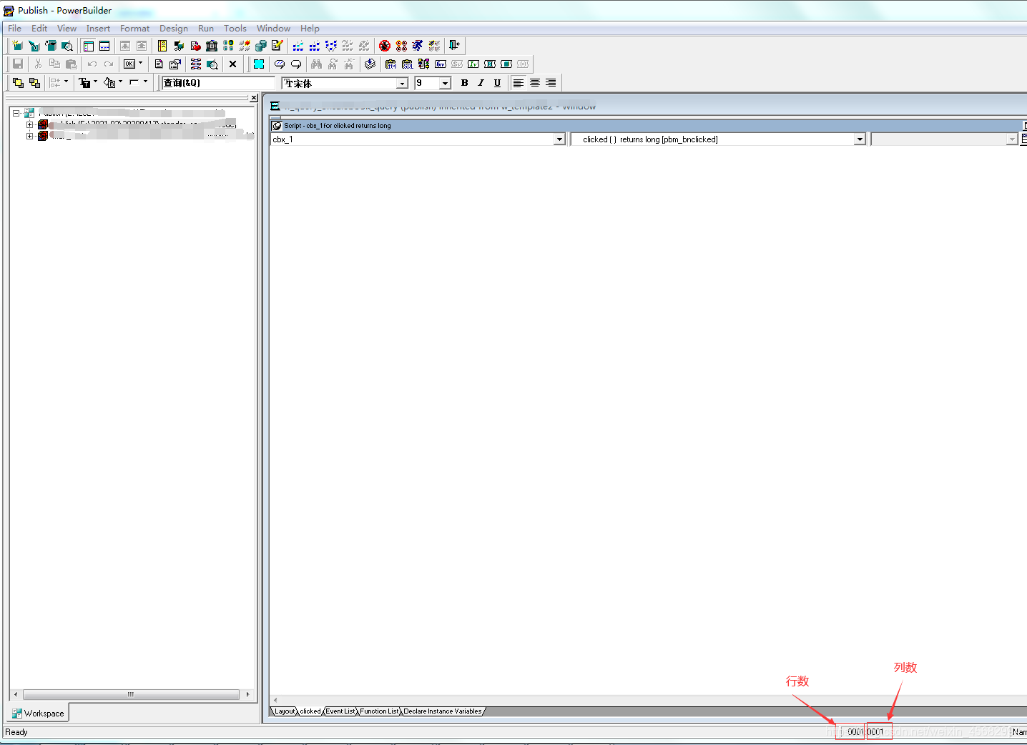The height and width of the screenshot is (745, 1027).
Task: Click the Debug bug icon
Action: pos(385,46)
